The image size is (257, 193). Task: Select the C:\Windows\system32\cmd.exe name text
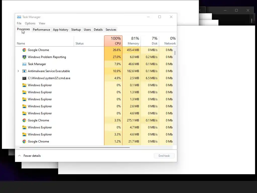pos(49,78)
